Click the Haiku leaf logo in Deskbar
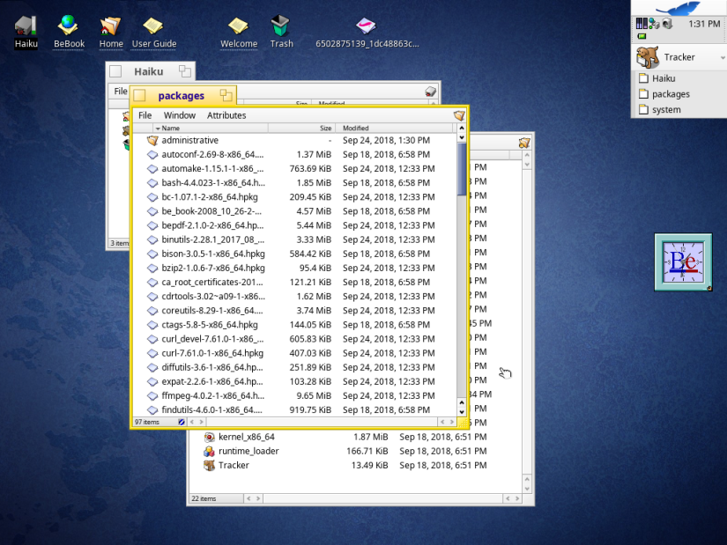This screenshot has width=727, height=545. pos(679,8)
